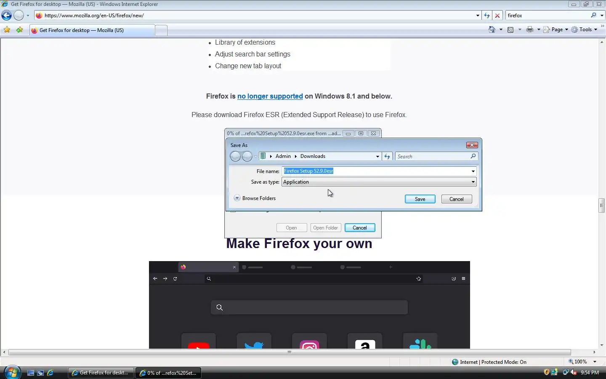The image size is (606, 379).
Task: Expand Browse Folders in Save As
Action: point(255,198)
